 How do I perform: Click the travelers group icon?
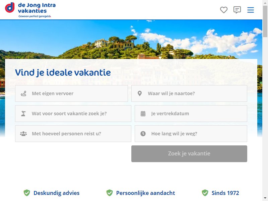click(23, 134)
